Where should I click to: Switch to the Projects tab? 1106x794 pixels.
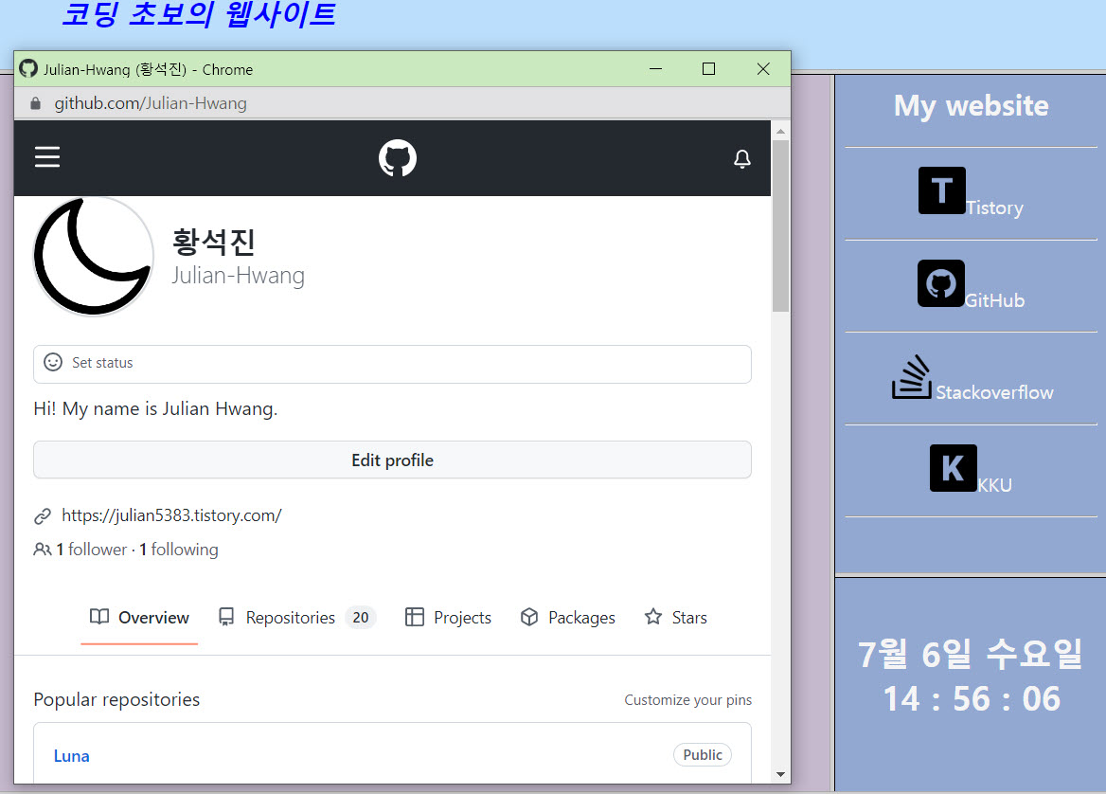[x=448, y=618]
